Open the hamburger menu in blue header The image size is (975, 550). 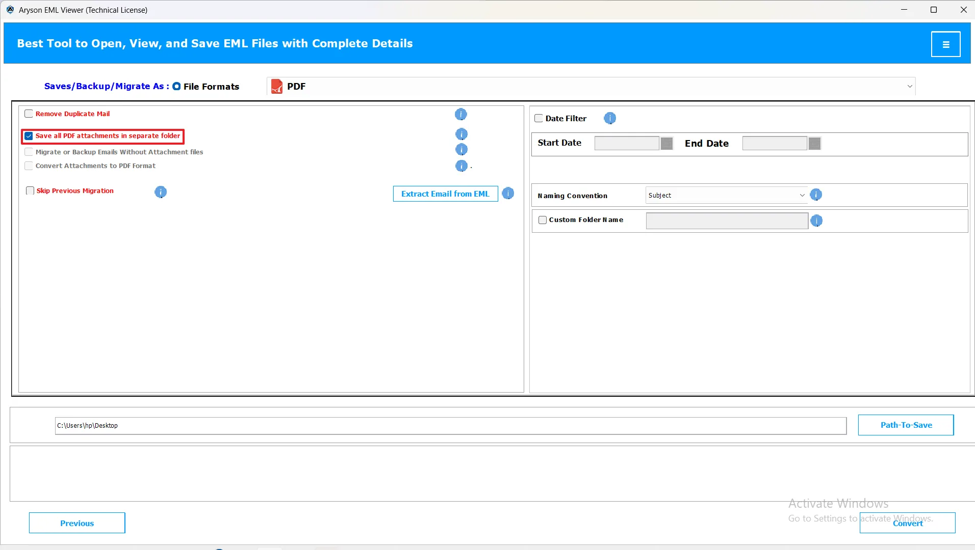945,44
